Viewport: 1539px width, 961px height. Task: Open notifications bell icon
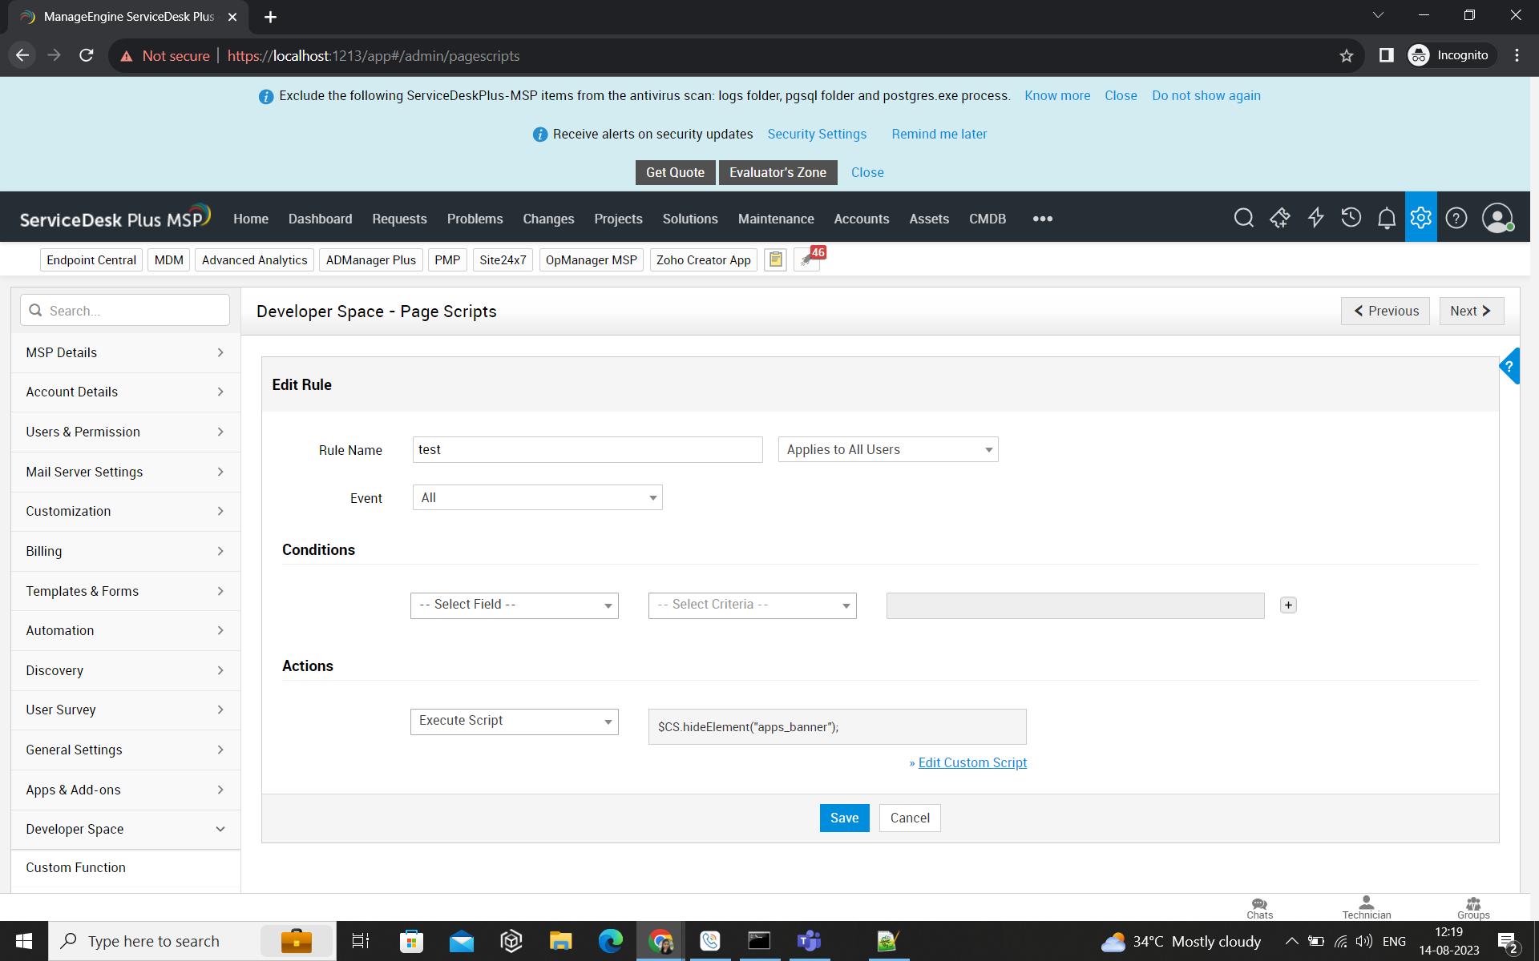point(1386,218)
